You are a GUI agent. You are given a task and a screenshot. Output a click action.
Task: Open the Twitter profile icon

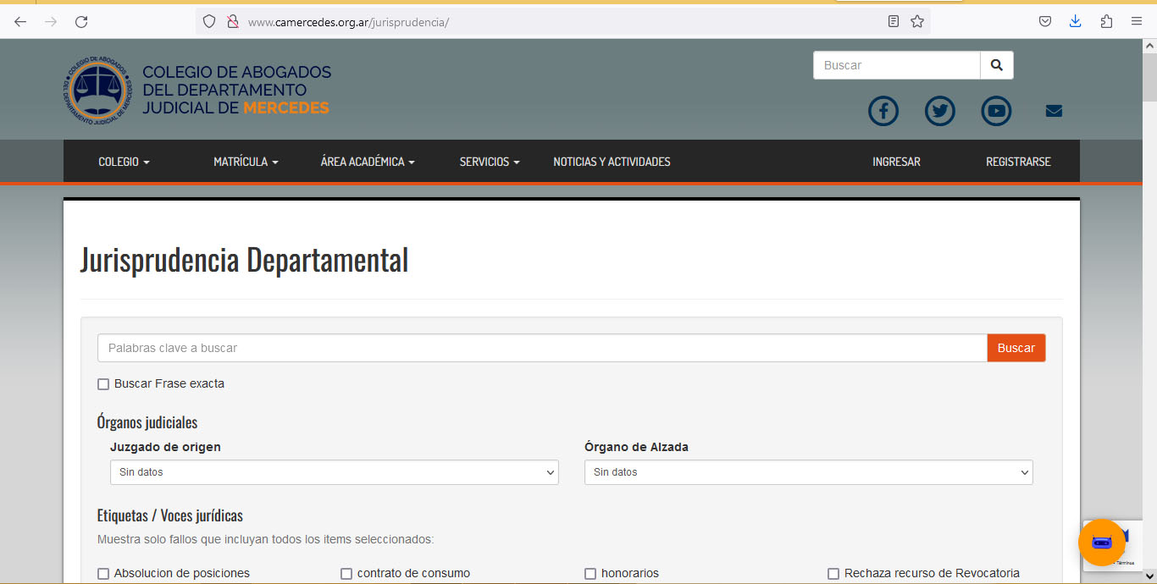pyautogui.click(x=939, y=111)
